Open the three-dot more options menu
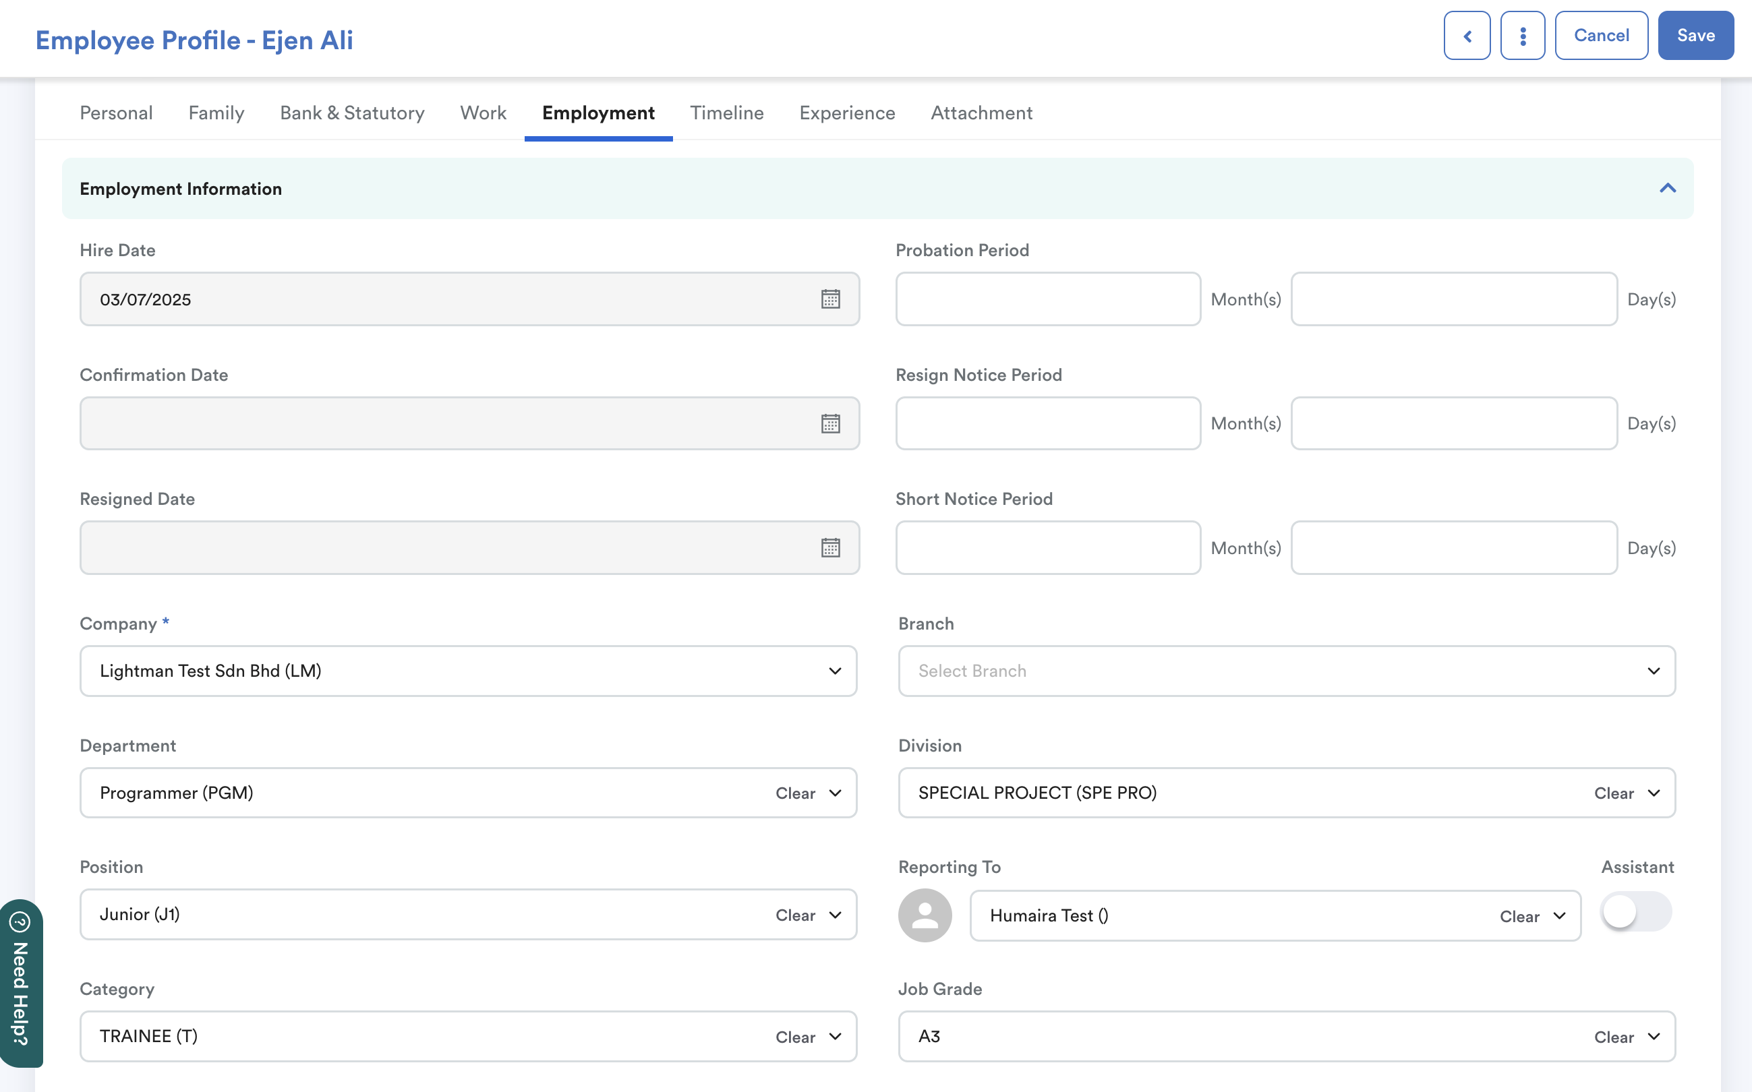Viewport: 1752px width, 1092px height. [1522, 35]
